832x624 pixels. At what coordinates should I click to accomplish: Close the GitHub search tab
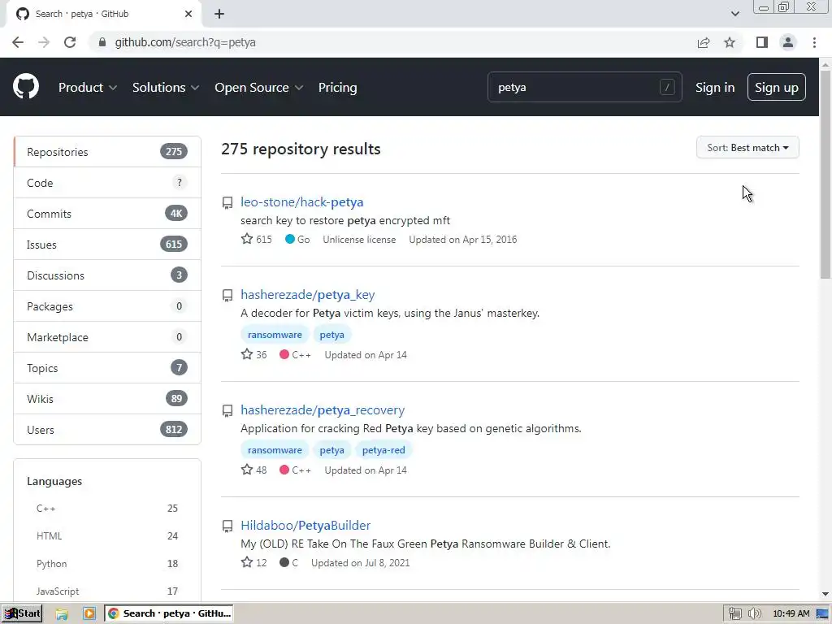point(188,14)
